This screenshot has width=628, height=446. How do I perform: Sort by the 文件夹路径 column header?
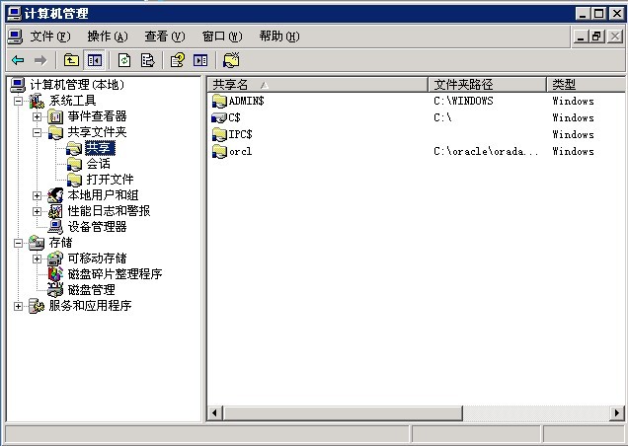coord(487,85)
